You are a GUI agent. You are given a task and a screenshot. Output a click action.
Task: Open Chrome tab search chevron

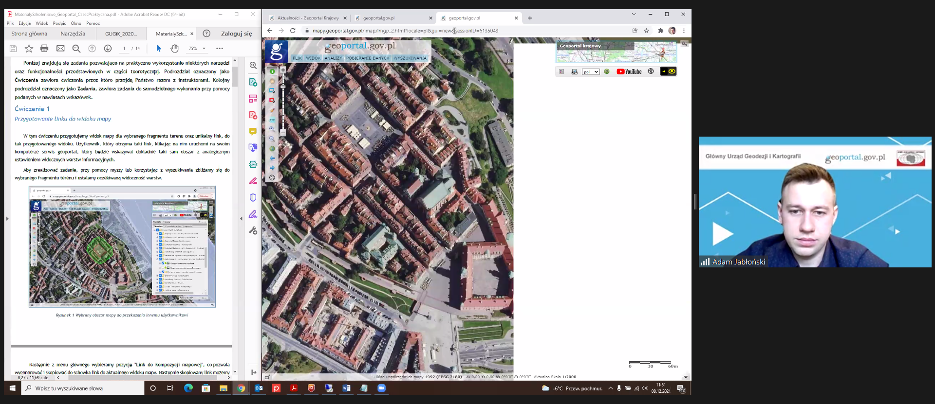point(634,14)
